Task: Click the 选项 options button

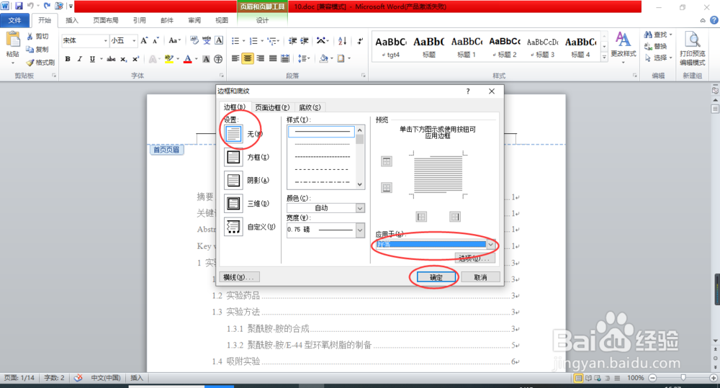Action: tap(474, 258)
